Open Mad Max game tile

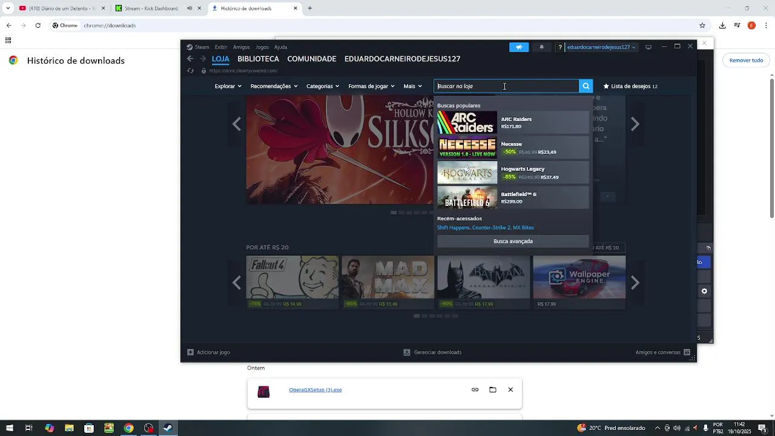click(388, 282)
